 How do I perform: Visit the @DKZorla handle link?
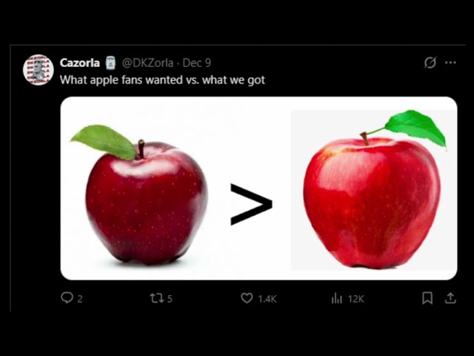(147, 62)
